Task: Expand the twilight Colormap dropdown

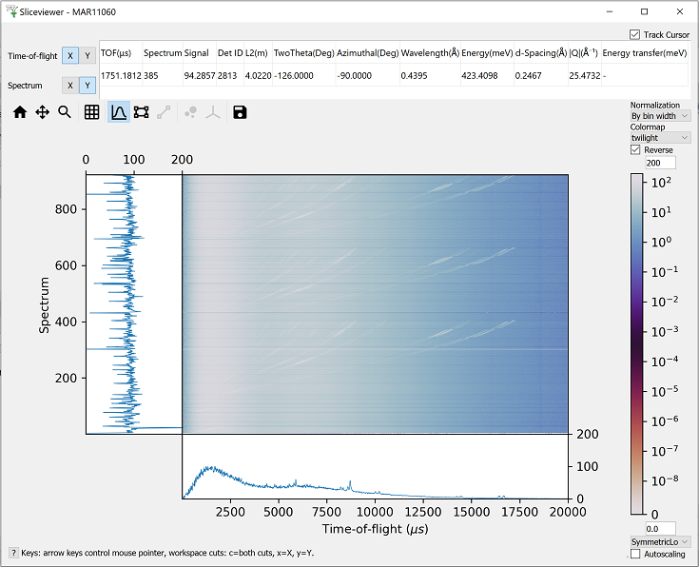Action: click(x=660, y=138)
